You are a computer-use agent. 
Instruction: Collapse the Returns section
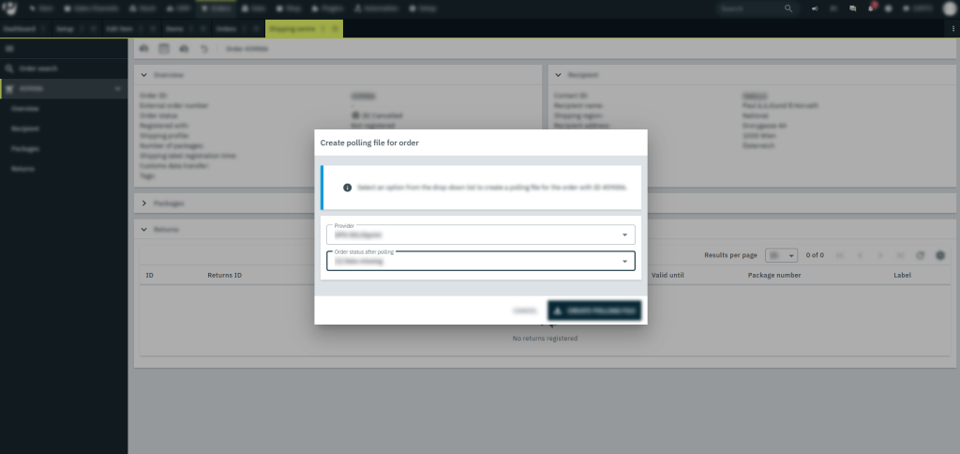[144, 229]
